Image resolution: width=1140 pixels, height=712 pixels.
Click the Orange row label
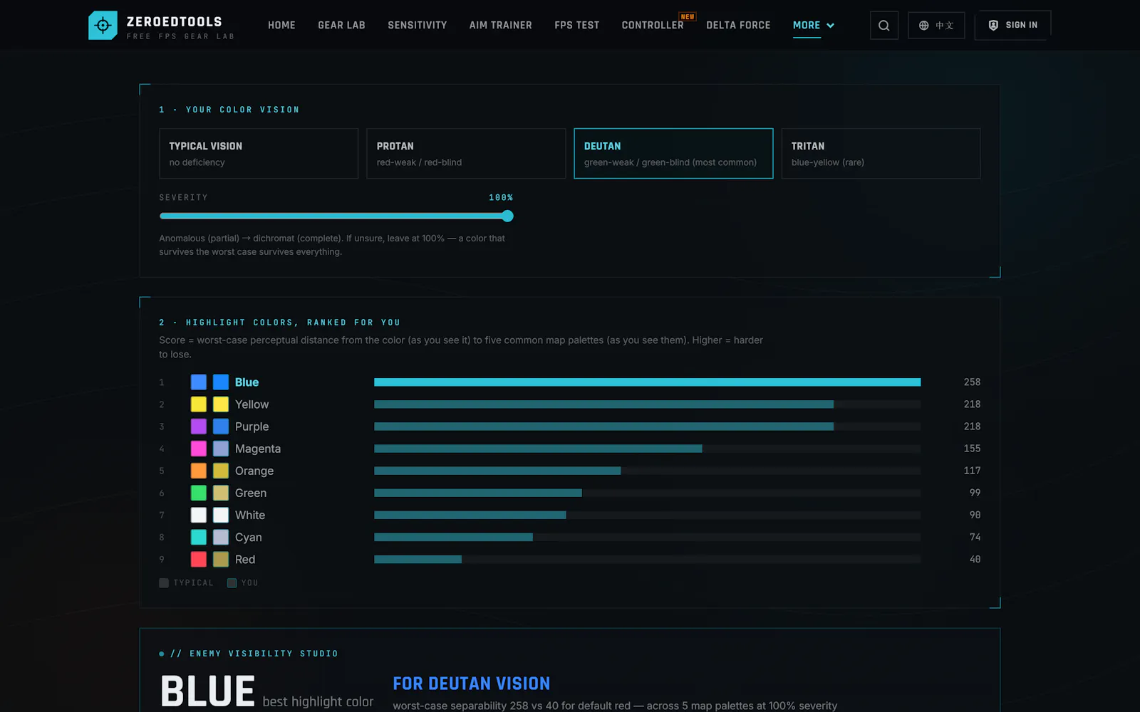[x=254, y=471]
